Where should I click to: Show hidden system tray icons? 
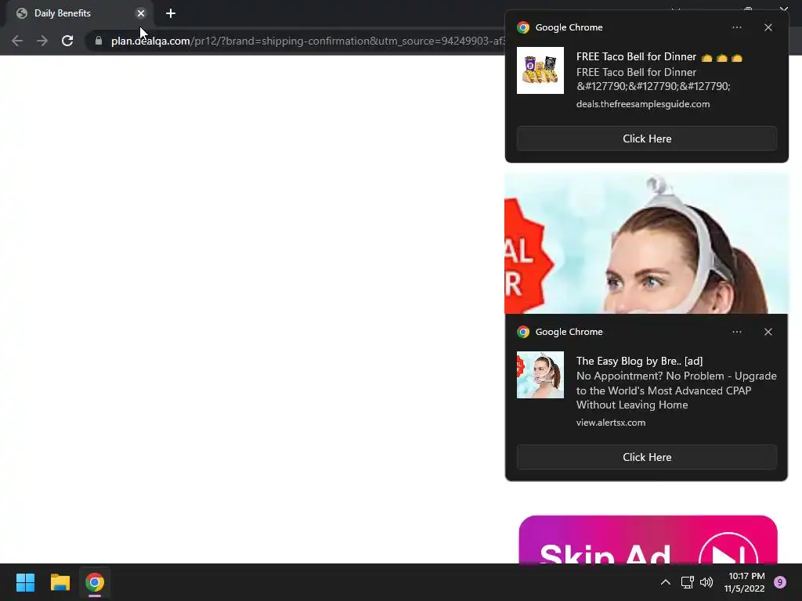click(666, 582)
